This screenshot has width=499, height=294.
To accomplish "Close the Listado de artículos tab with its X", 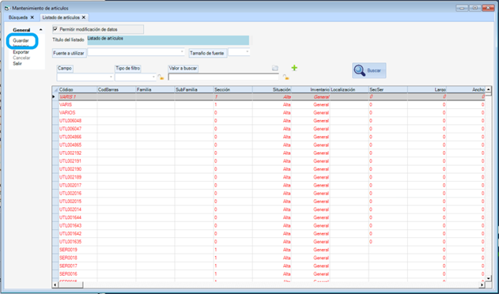I will 84,17.
